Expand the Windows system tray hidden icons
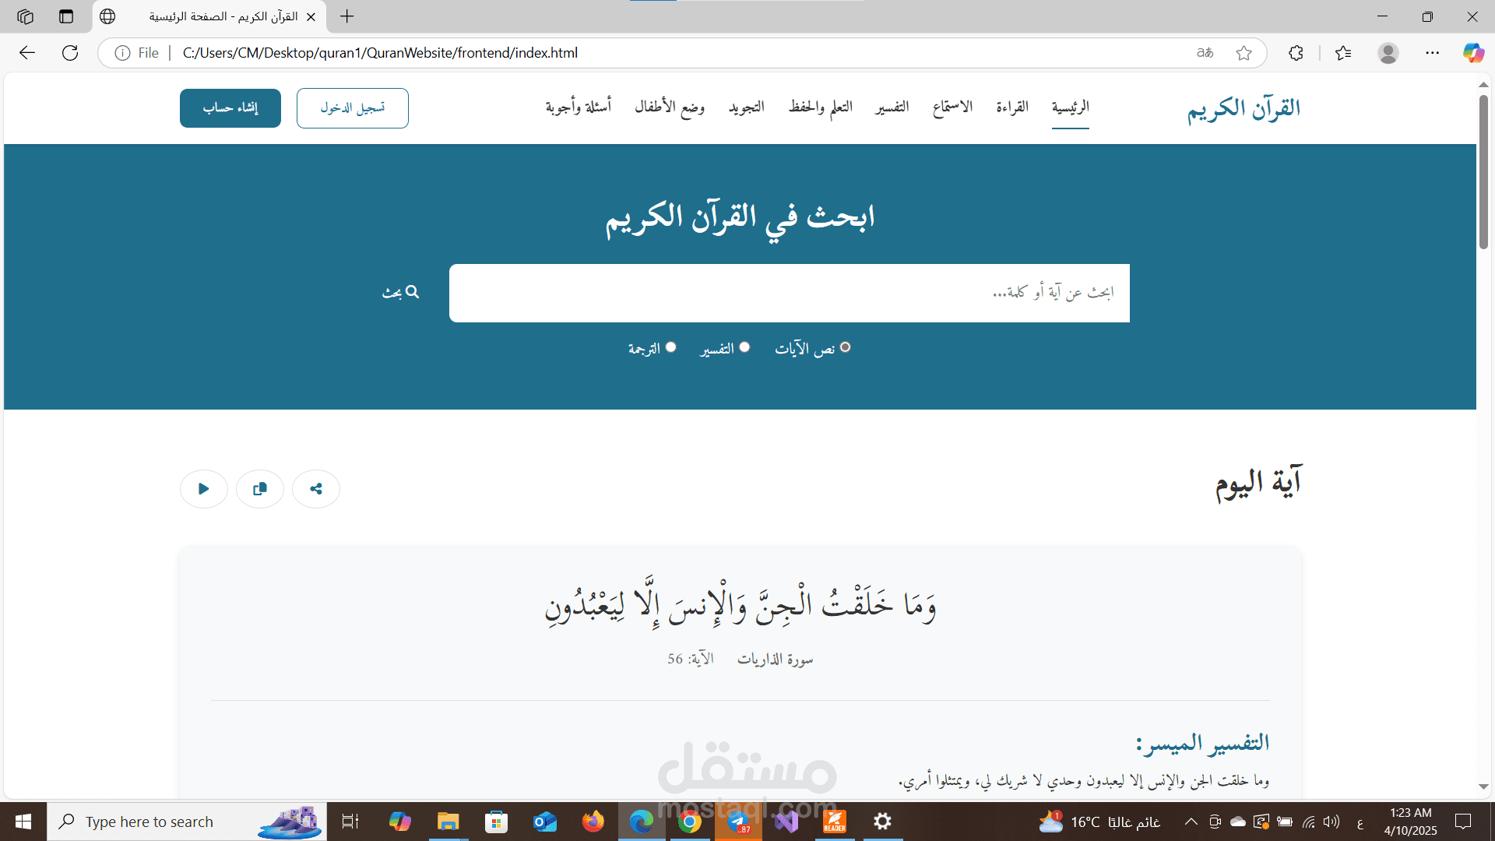 click(x=1191, y=822)
